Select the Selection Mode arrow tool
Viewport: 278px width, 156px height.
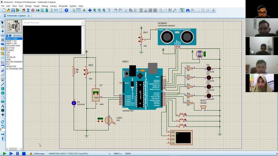pos(3,23)
